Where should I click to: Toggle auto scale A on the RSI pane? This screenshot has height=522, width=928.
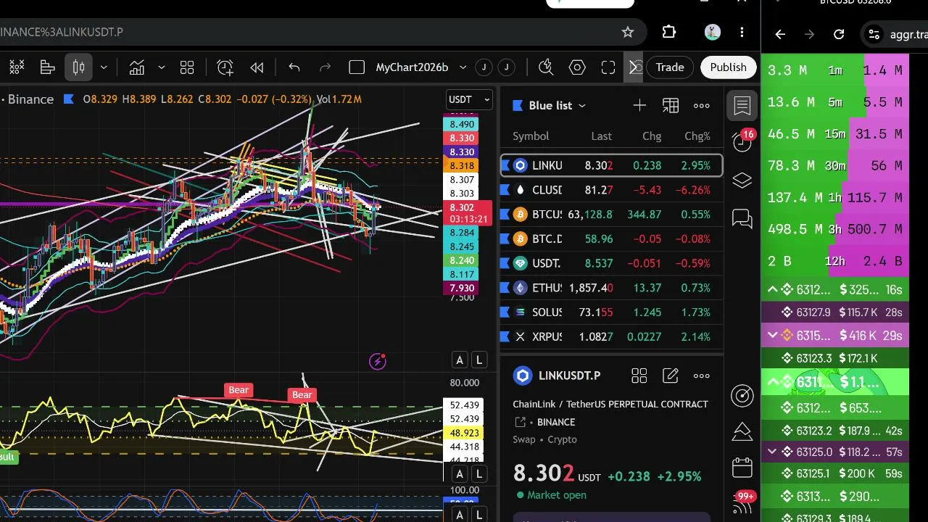(459, 474)
